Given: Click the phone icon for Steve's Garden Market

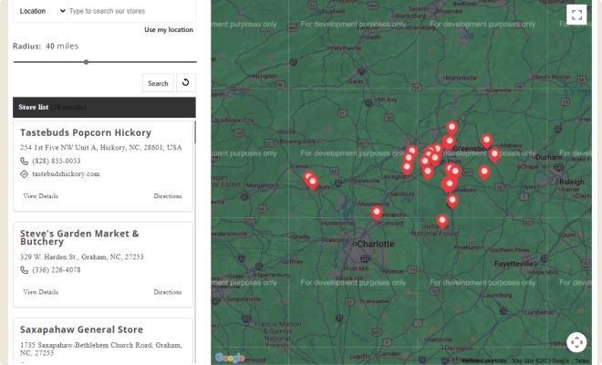Looking at the screenshot, I should click(x=25, y=270).
